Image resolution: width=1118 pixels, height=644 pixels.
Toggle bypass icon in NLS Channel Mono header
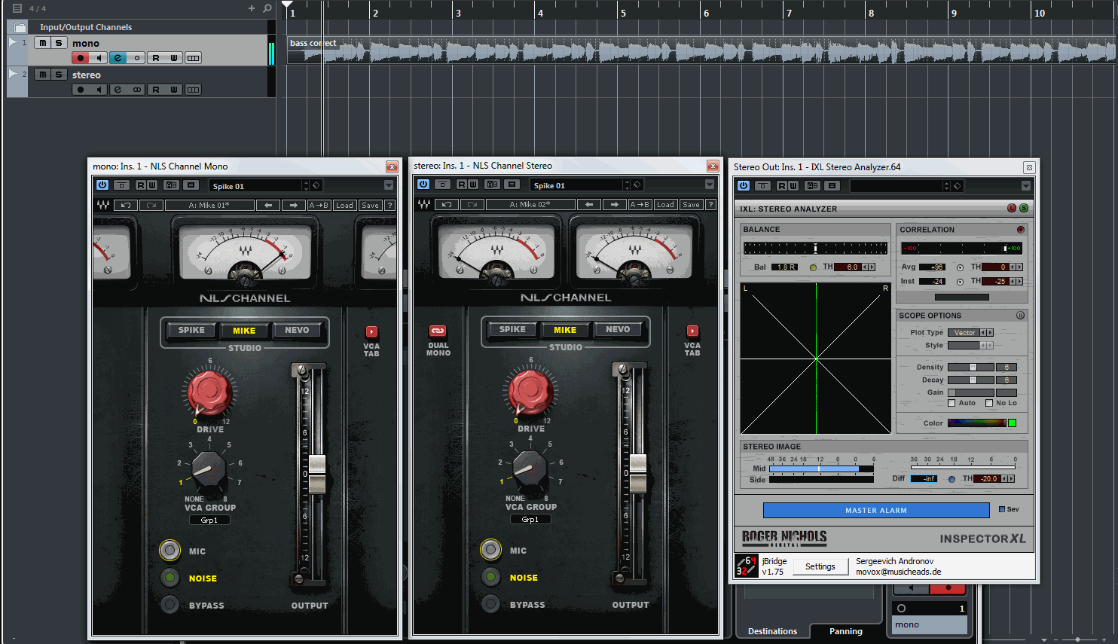[x=121, y=185]
